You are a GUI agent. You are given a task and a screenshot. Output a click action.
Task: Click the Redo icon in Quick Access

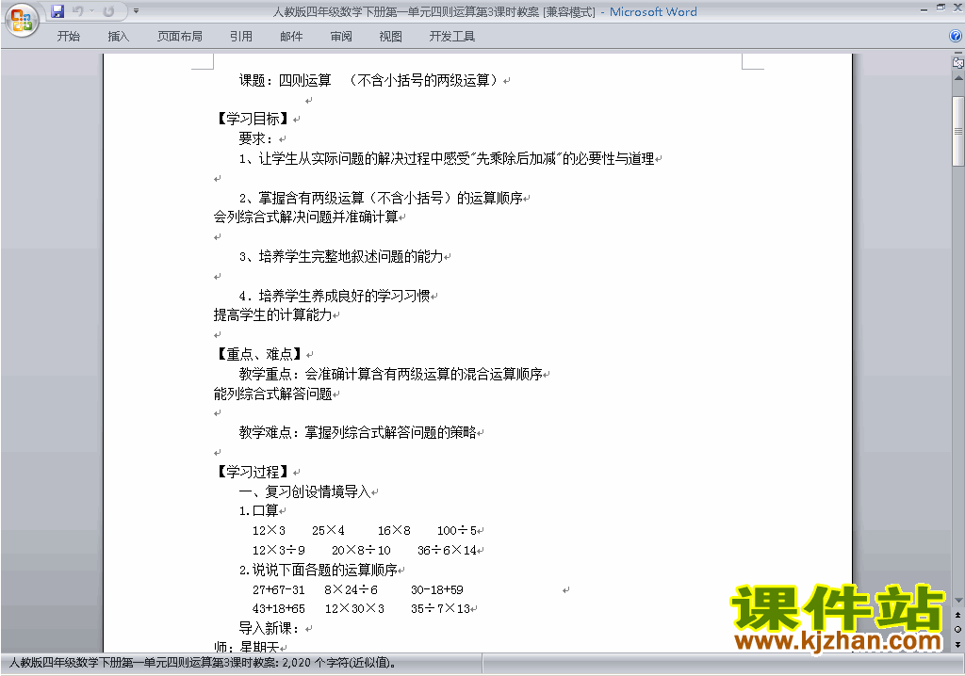tap(109, 11)
